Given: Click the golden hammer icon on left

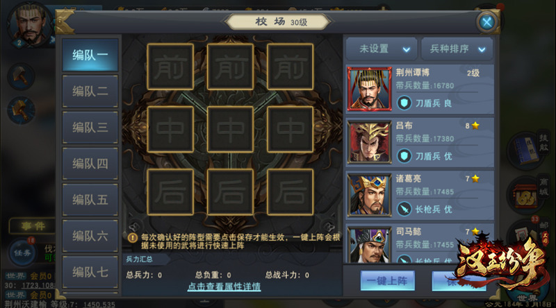Looking at the screenshot, I should coord(21,110).
